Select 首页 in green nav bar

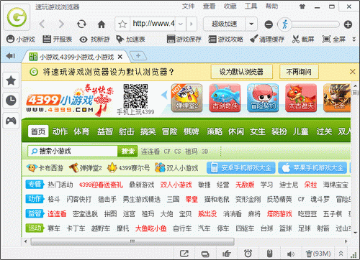pyautogui.click(x=38, y=131)
